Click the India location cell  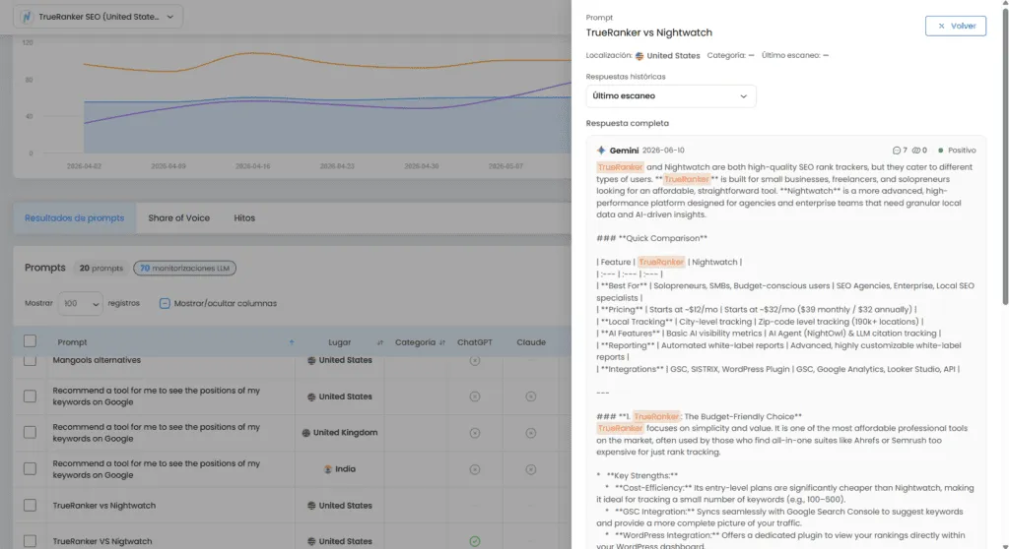[x=340, y=469]
